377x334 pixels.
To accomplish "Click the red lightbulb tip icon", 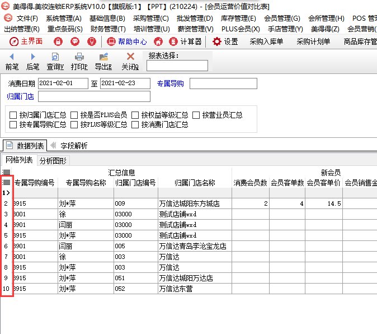I will [92, 41].
